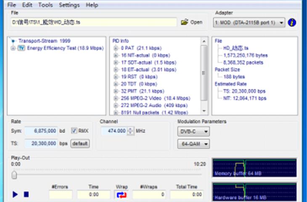Click the Time field
This screenshot has width=307, height=202.
(x=94, y=194)
